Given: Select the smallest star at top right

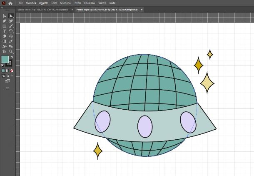Looking at the screenshot, I should click(210, 55).
